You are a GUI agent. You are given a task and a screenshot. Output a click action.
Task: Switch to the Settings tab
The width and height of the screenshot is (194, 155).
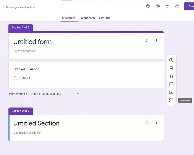pyautogui.click(x=104, y=18)
